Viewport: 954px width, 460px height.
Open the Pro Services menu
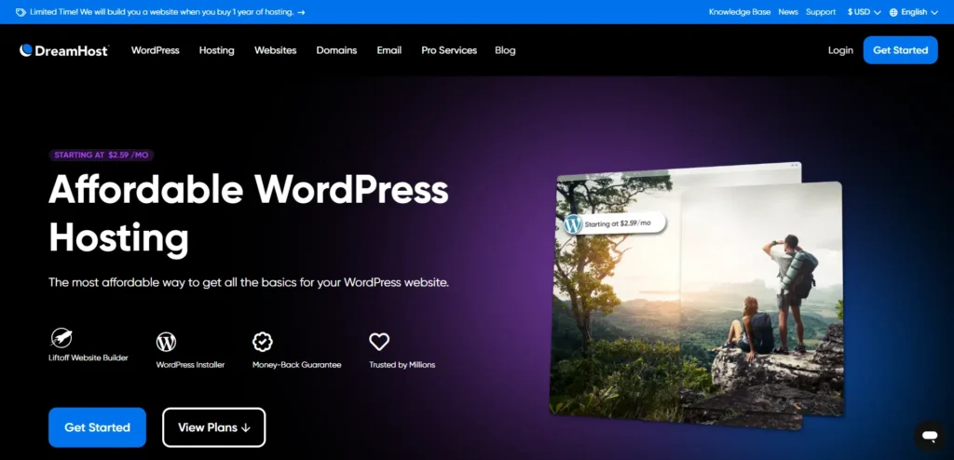coord(448,50)
